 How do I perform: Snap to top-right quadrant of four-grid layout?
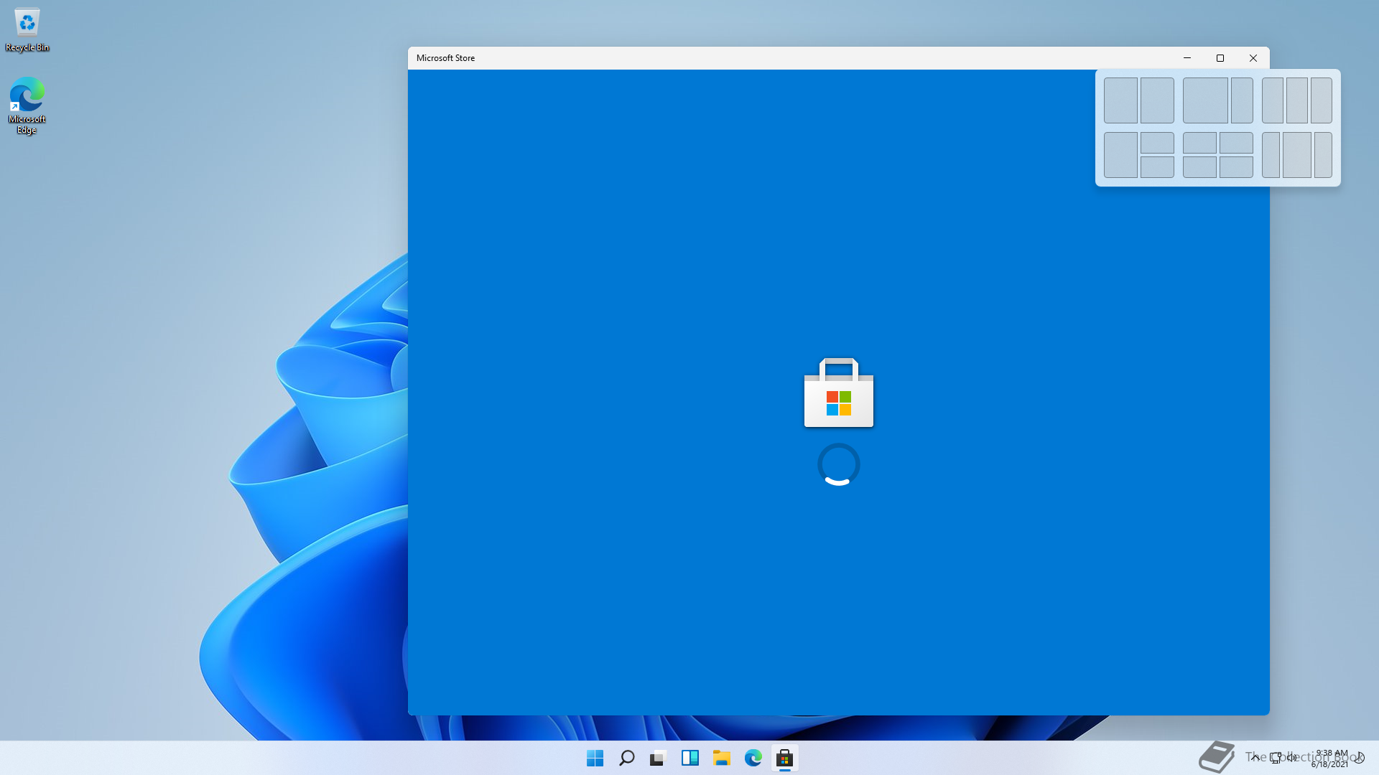(1236, 143)
